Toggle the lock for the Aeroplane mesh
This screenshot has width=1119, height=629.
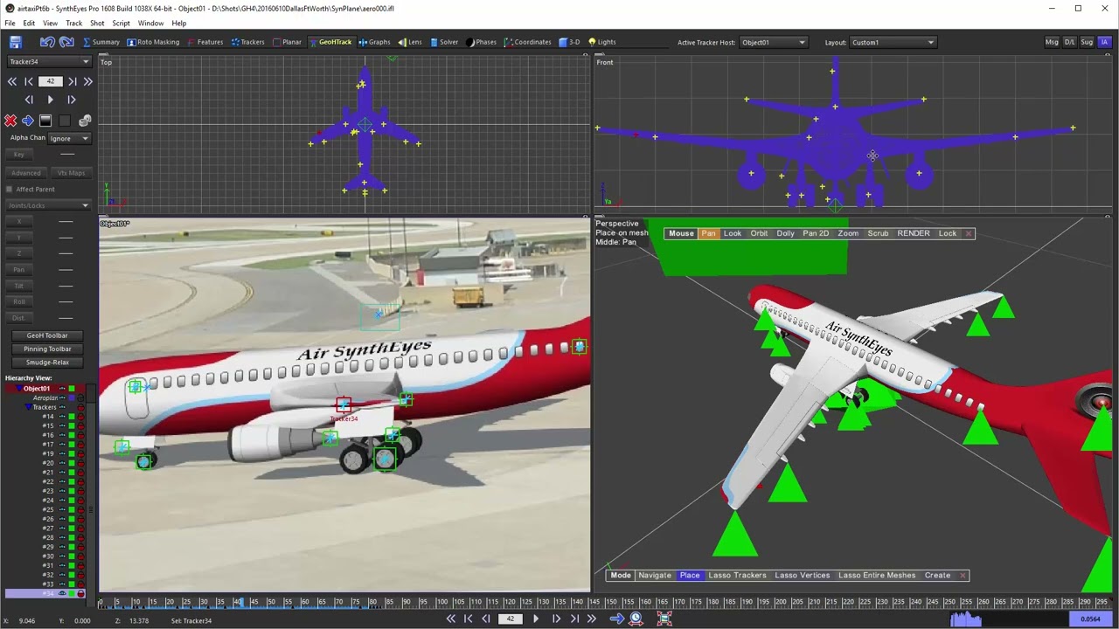81,398
